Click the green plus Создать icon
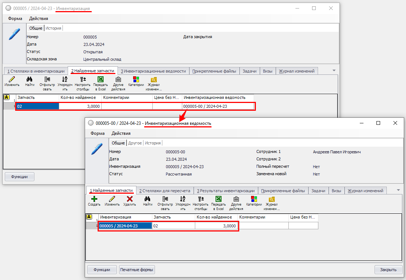The height and width of the screenshot is (280, 406). (94, 201)
